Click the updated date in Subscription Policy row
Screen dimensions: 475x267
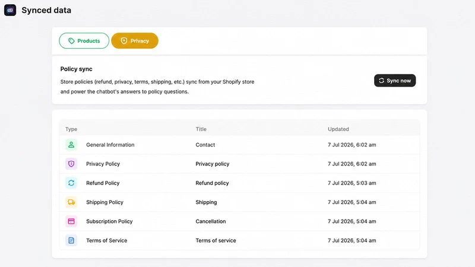351,221
